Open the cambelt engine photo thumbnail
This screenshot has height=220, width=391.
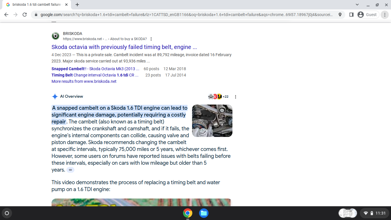(x=212, y=121)
